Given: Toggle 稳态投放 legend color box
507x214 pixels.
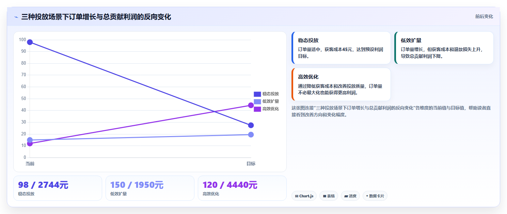Looking at the screenshot, I should (x=257, y=94).
